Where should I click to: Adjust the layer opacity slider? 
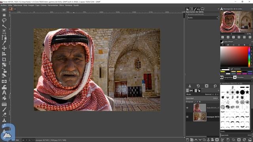click(x=202, y=98)
